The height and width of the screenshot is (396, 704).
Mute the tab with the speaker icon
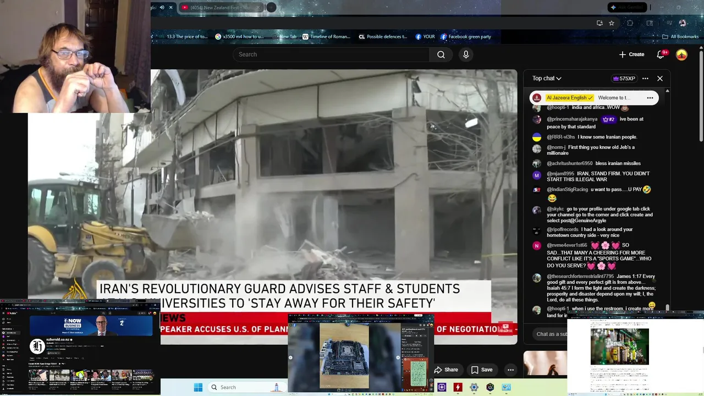[x=162, y=7]
